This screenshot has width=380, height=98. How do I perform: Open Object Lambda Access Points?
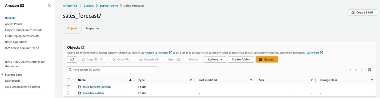coord(24,30)
